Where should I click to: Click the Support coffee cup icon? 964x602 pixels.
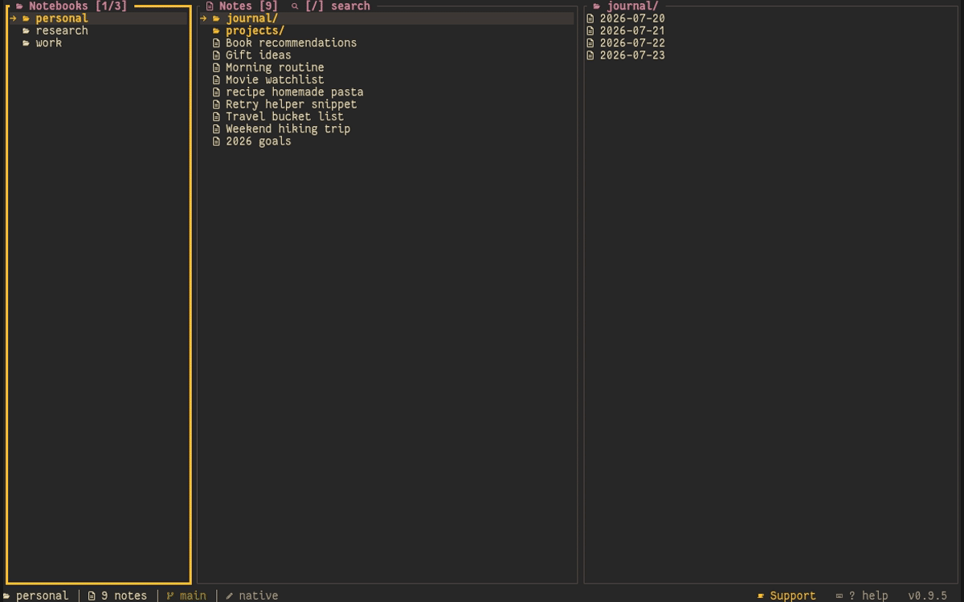pyautogui.click(x=761, y=596)
